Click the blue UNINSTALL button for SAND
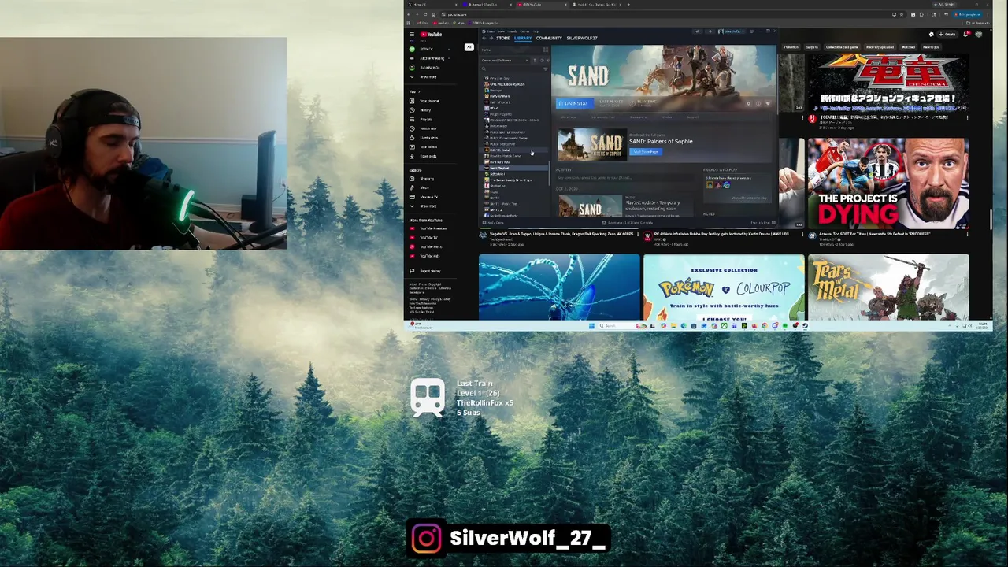Image resolution: width=1008 pixels, height=567 pixels. click(x=575, y=103)
